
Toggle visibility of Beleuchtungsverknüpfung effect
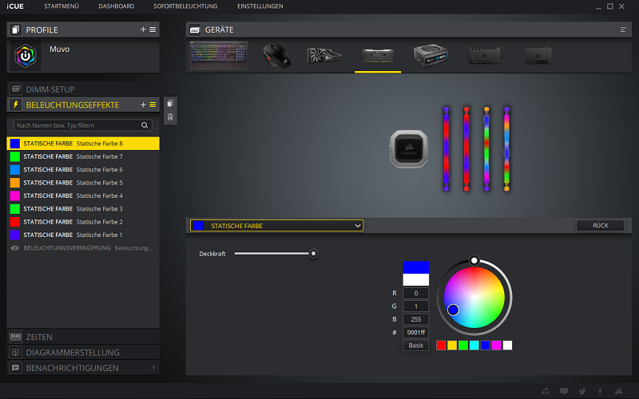click(15, 248)
